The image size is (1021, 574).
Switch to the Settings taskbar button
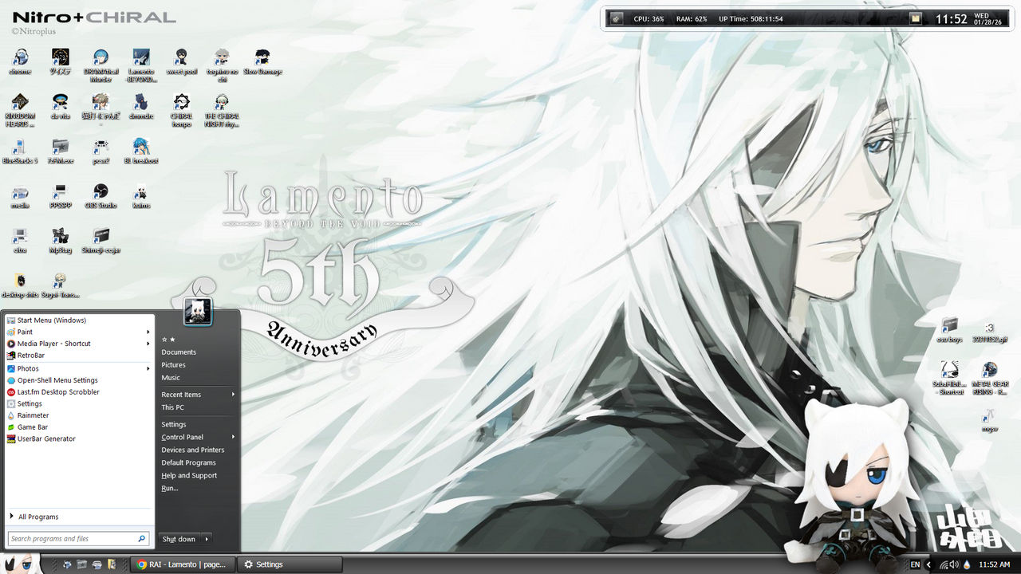(x=290, y=564)
